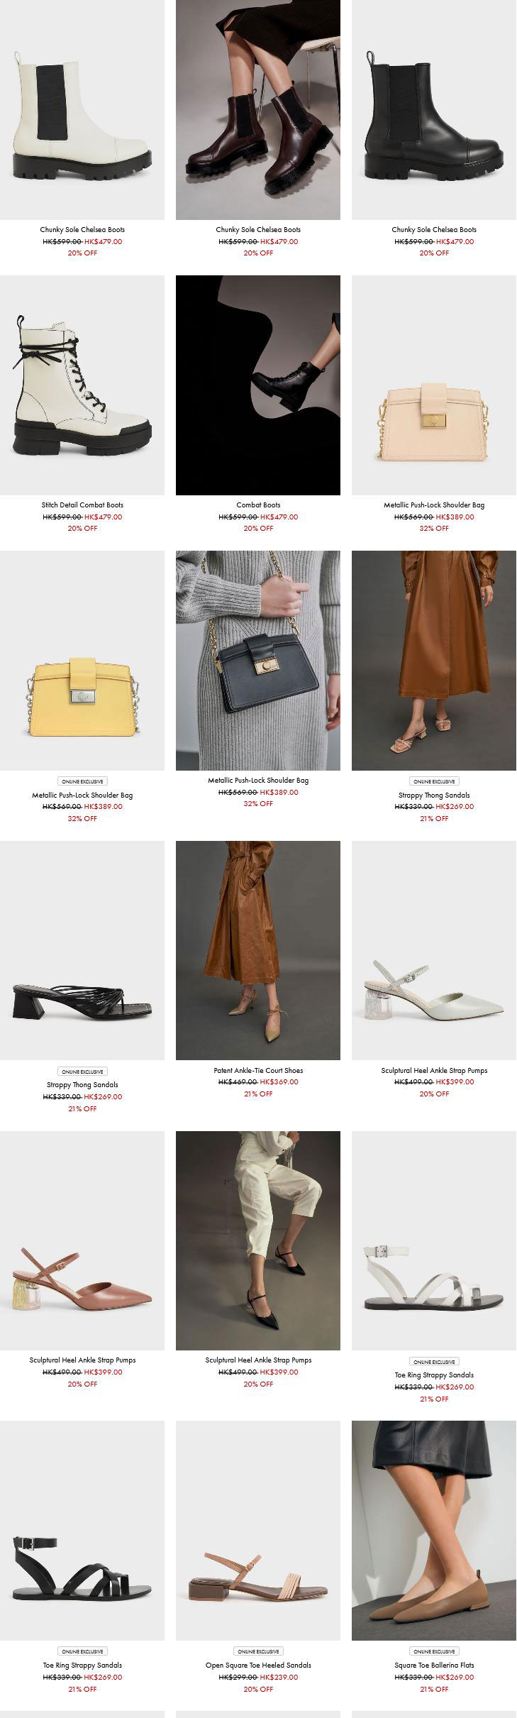This screenshot has width=517, height=1718.
Task: Open the brown skirt Strappy Thong Sandals photo
Action: [x=434, y=661]
